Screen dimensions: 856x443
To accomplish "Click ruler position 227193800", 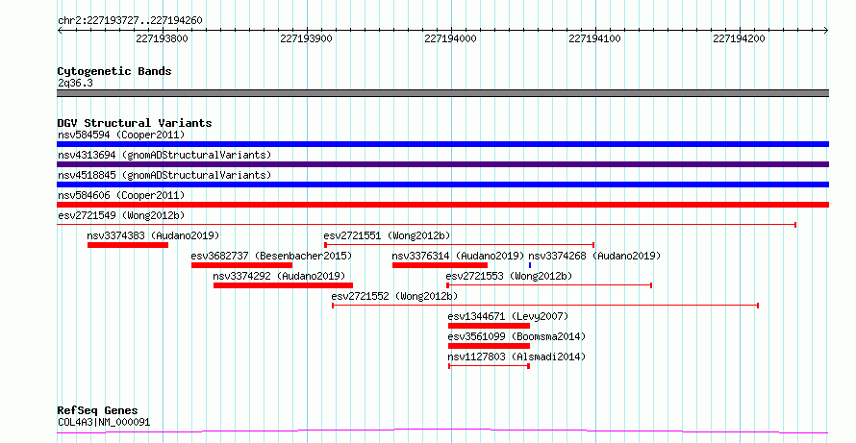I will [162, 38].
